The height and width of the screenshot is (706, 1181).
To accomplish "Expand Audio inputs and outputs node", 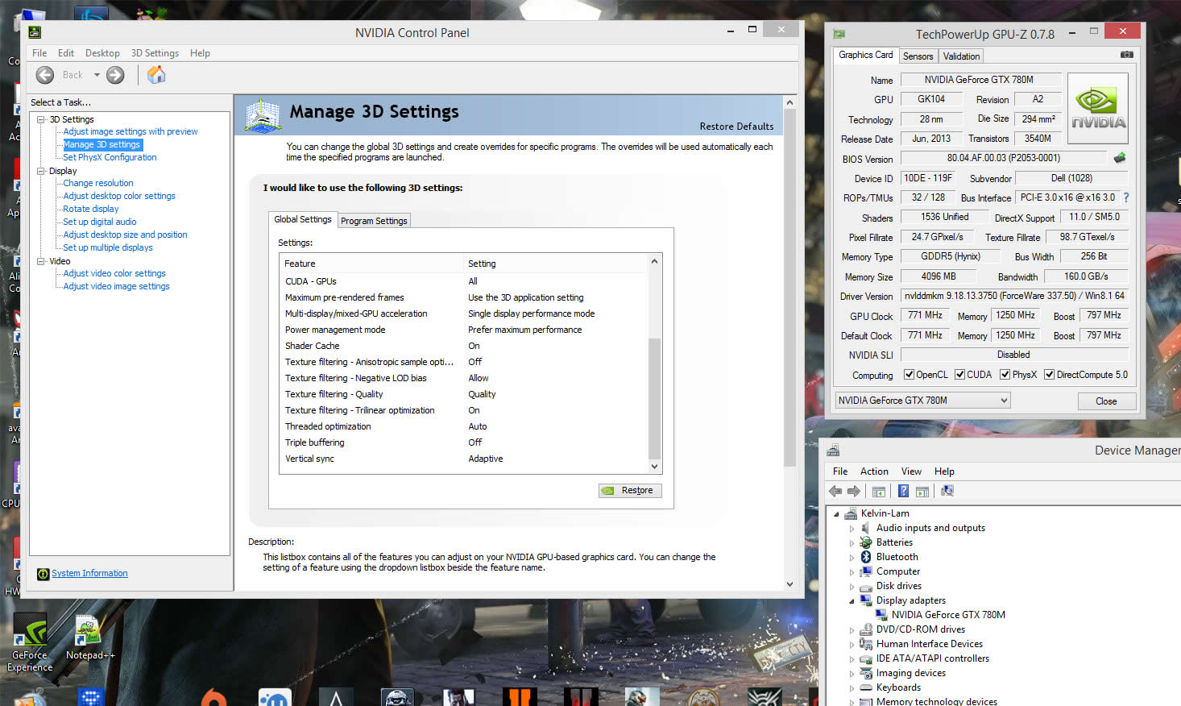I will pyautogui.click(x=852, y=529).
